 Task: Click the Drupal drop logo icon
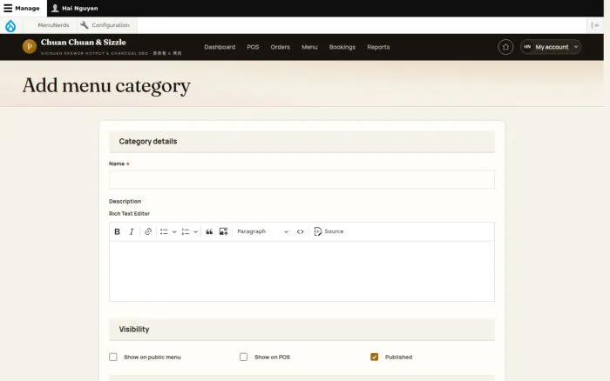tap(10, 25)
